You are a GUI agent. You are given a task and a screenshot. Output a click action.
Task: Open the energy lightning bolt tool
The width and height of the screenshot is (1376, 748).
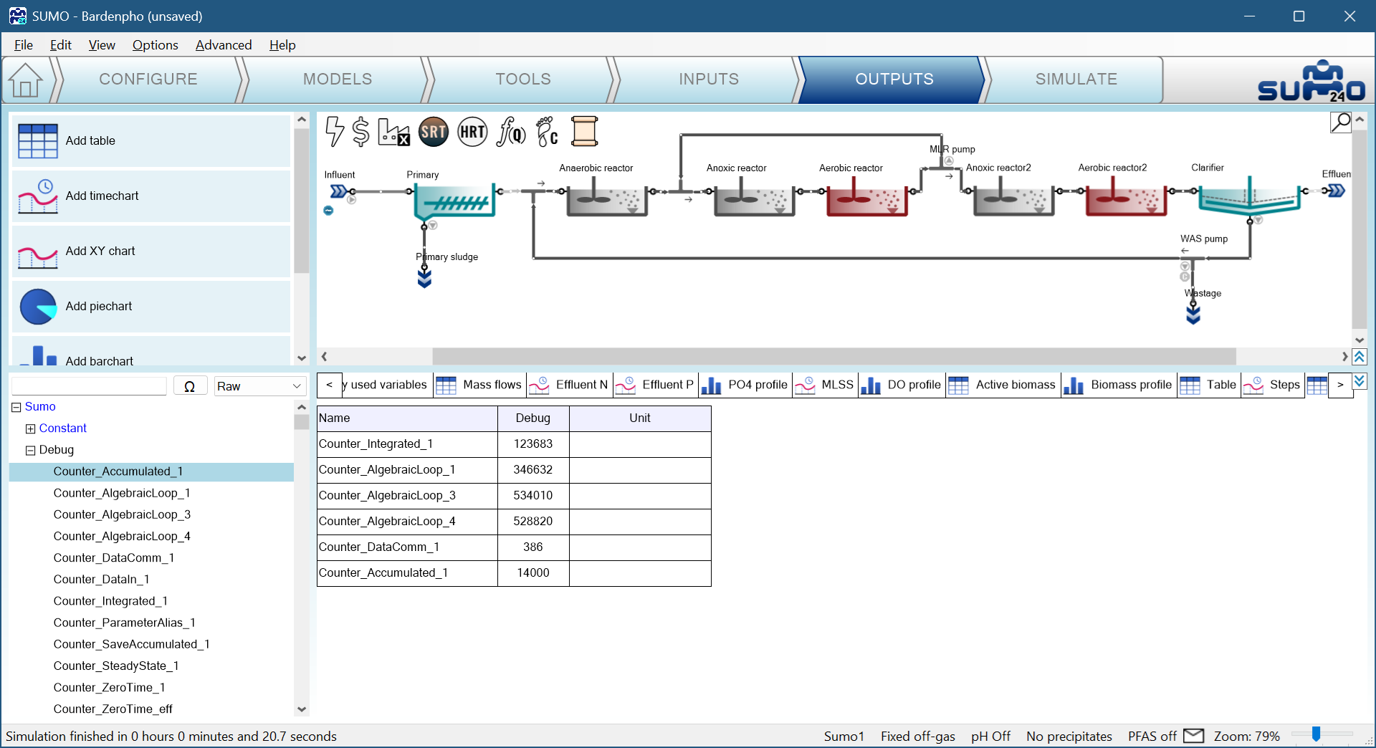click(x=334, y=132)
